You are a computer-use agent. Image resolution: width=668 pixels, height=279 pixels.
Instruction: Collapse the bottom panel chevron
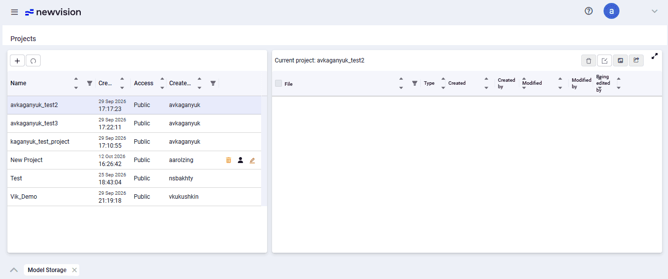click(x=14, y=270)
